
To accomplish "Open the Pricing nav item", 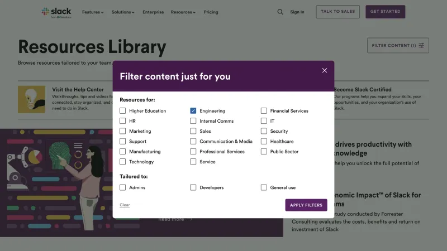I will (211, 12).
